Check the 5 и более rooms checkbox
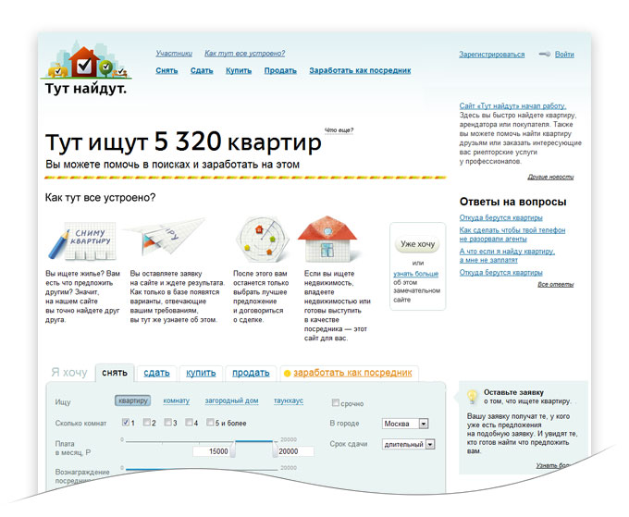 pyautogui.click(x=210, y=423)
